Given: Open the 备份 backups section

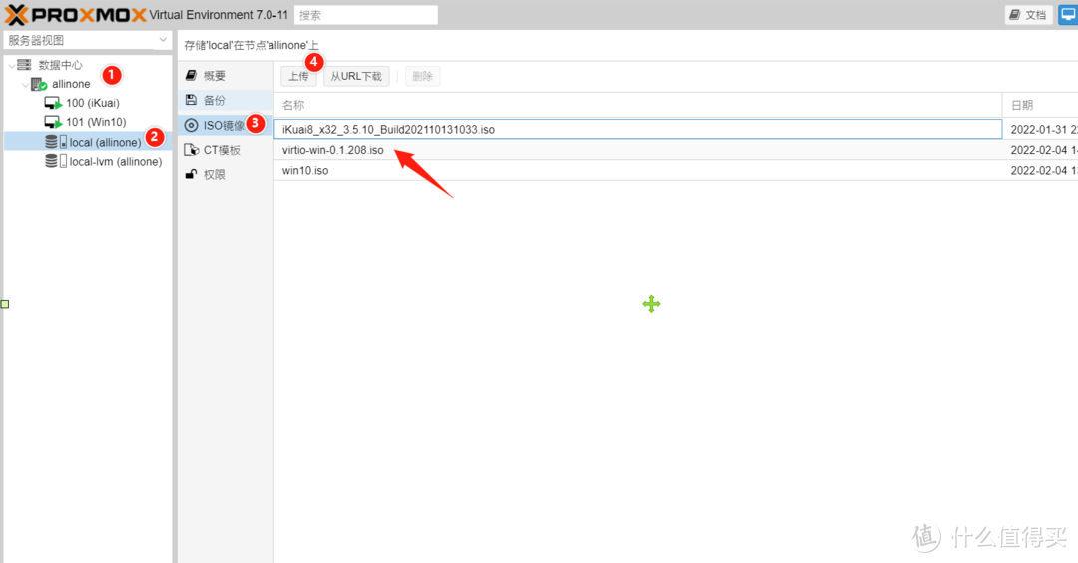Looking at the screenshot, I should 226,101.
